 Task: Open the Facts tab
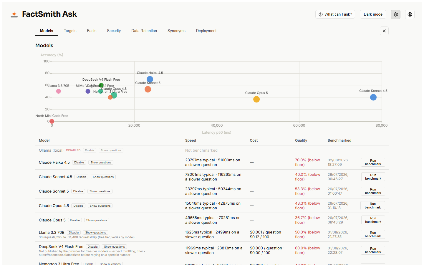click(x=92, y=31)
